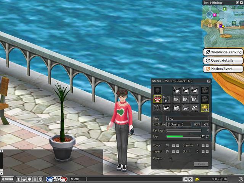
Task: Increase the Skill stat
Action: [203, 152]
